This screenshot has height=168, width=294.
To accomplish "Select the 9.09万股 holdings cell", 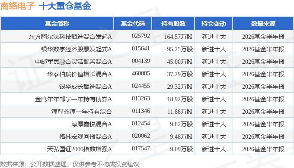I will (181, 149).
